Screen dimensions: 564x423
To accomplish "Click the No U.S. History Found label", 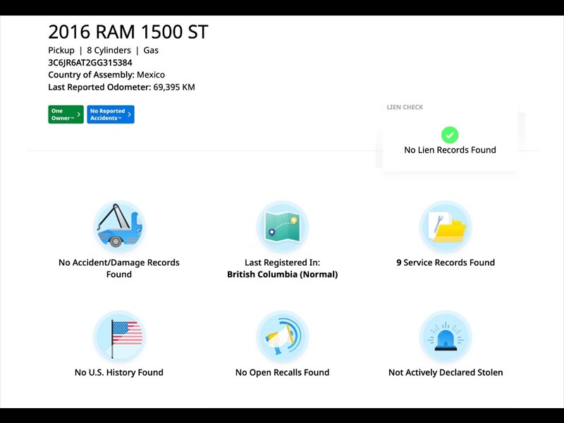I will 118,372.
